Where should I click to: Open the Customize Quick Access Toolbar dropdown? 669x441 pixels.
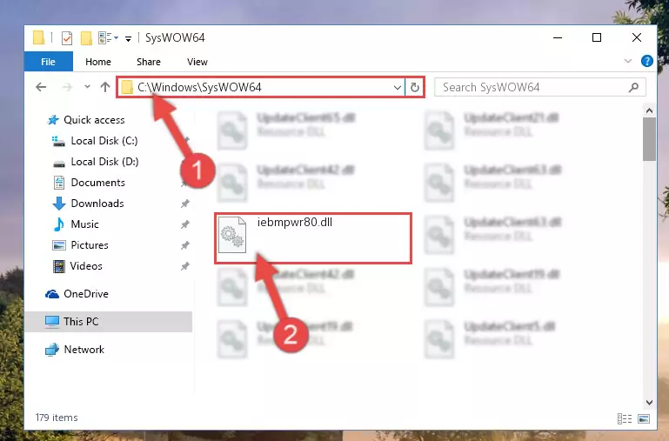pyautogui.click(x=128, y=39)
